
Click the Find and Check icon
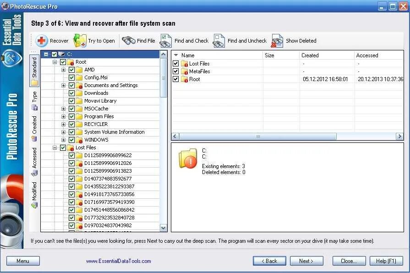pyautogui.click(x=166, y=41)
